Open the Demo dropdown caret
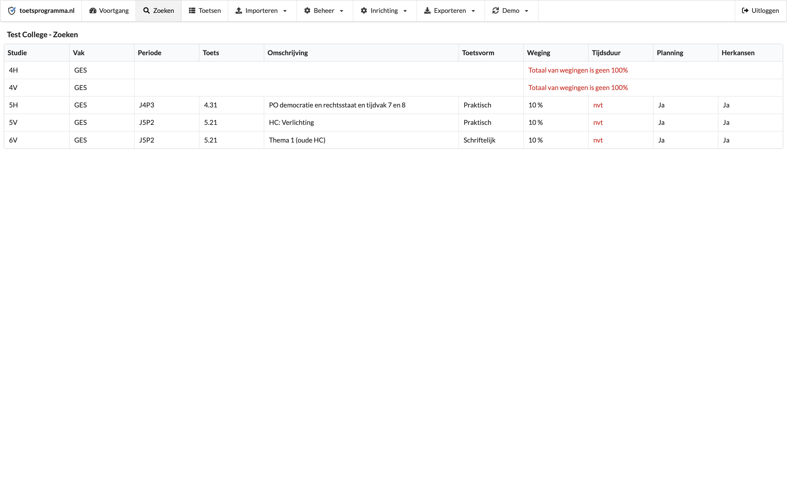This screenshot has height=493, width=787. (526, 11)
